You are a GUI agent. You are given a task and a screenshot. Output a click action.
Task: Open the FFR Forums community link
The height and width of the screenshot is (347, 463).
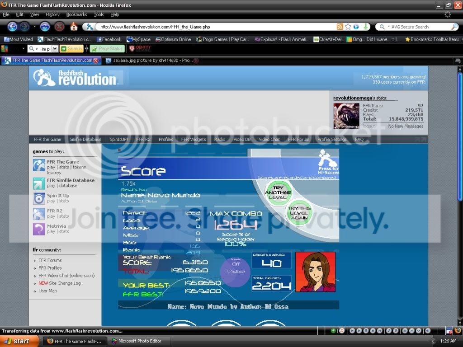(x=50, y=260)
